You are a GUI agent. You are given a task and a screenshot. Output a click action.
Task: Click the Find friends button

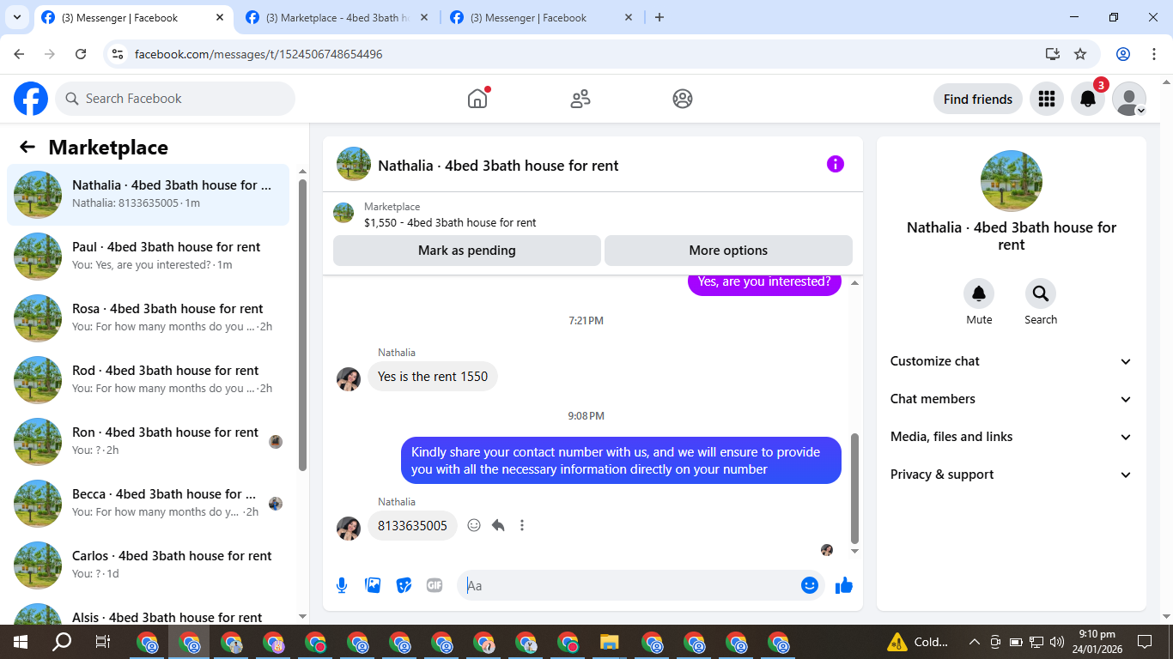point(978,99)
